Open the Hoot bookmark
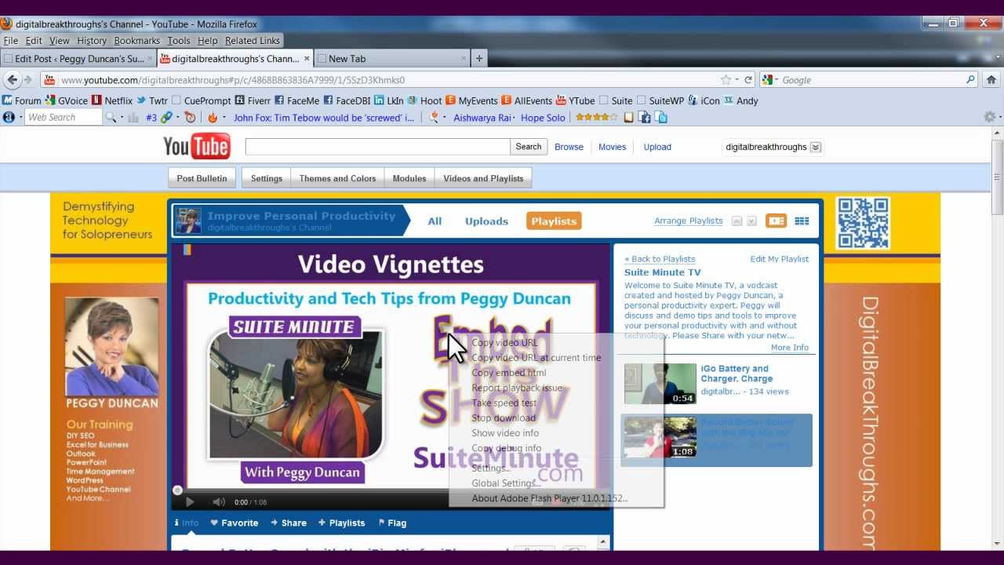Image resolution: width=1004 pixels, height=565 pixels. [425, 100]
